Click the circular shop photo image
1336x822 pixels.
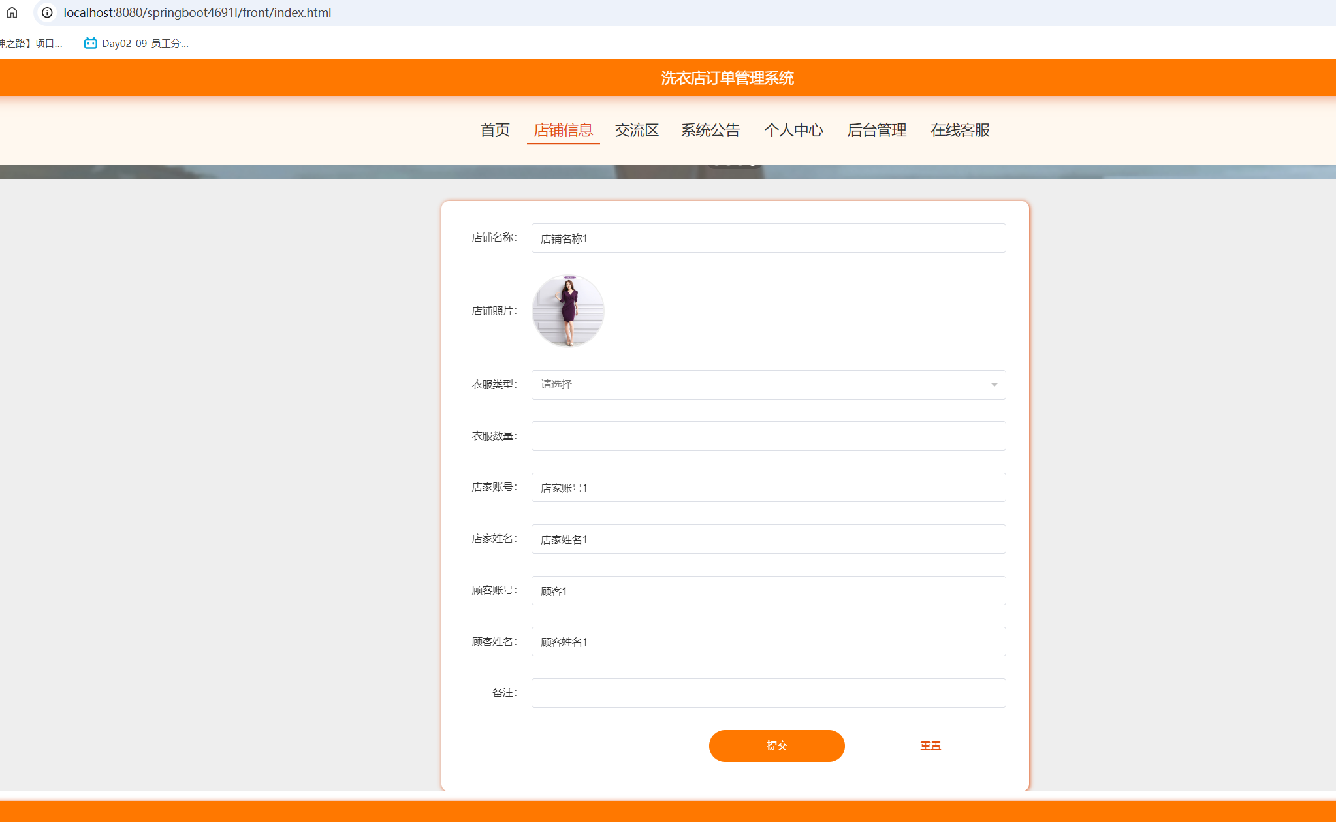[x=567, y=310]
